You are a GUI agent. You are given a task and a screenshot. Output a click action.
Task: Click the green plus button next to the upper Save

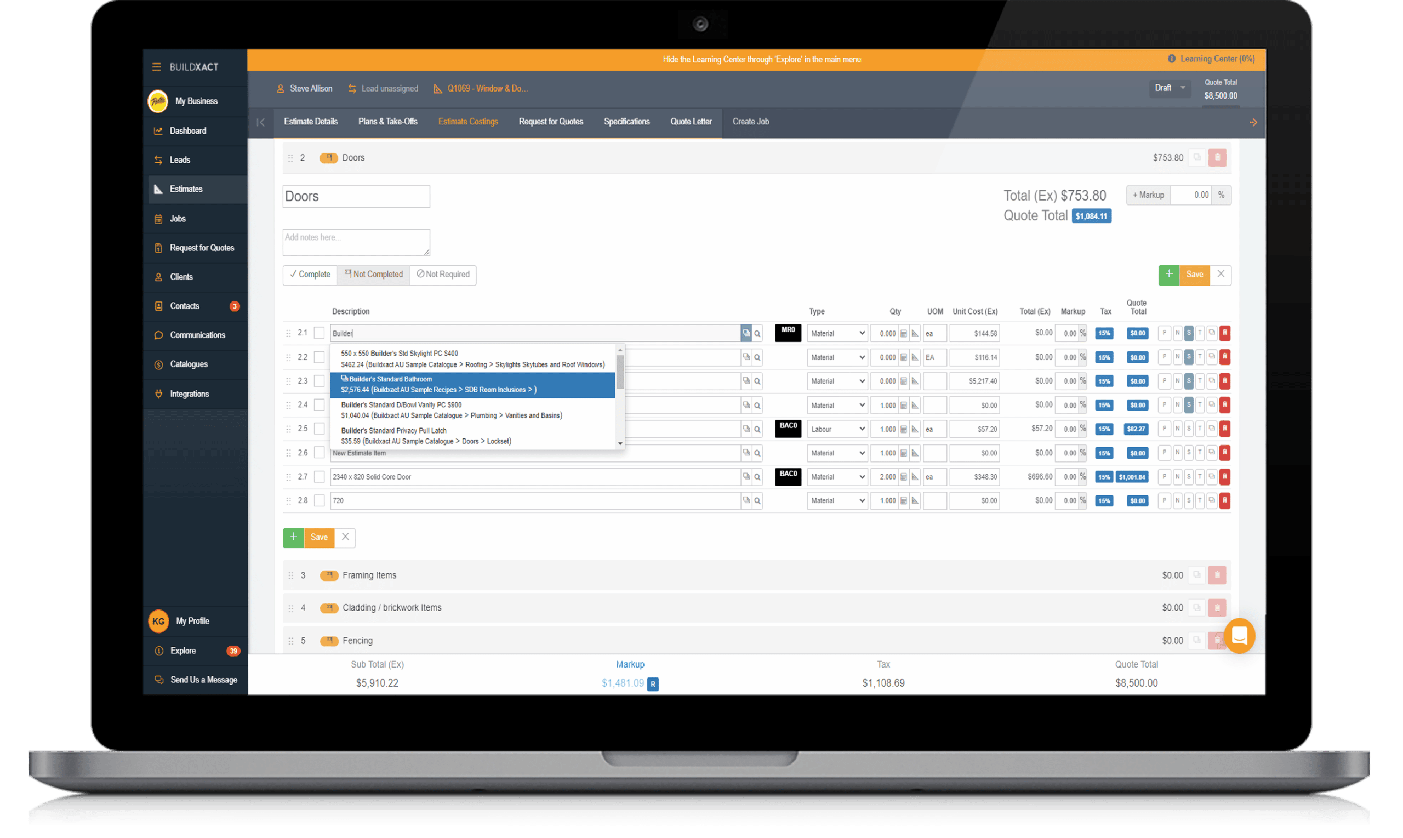pyautogui.click(x=1168, y=275)
